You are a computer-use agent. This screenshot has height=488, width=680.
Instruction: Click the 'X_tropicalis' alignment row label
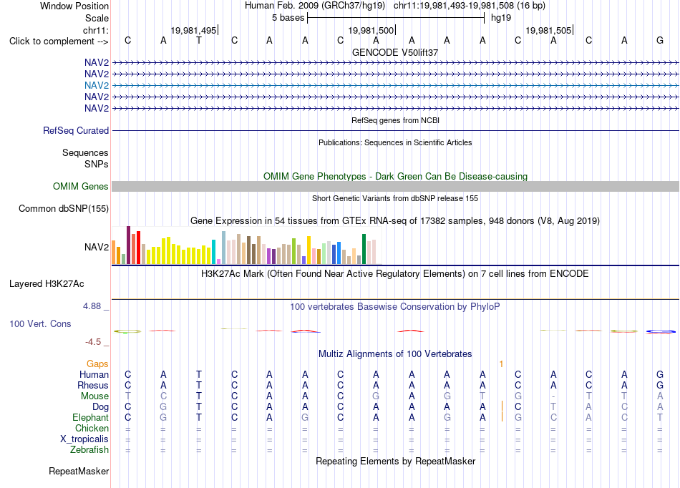pos(84,439)
